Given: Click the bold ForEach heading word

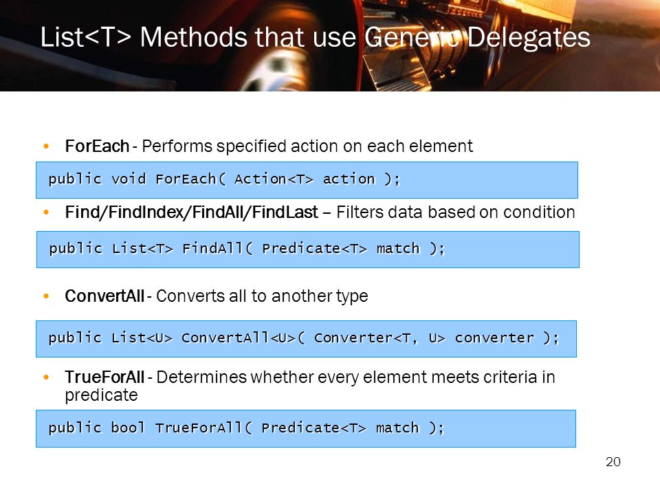Looking at the screenshot, I should coord(97,146).
